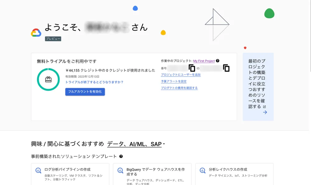Open help icon next to My First Project

pos(218,61)
